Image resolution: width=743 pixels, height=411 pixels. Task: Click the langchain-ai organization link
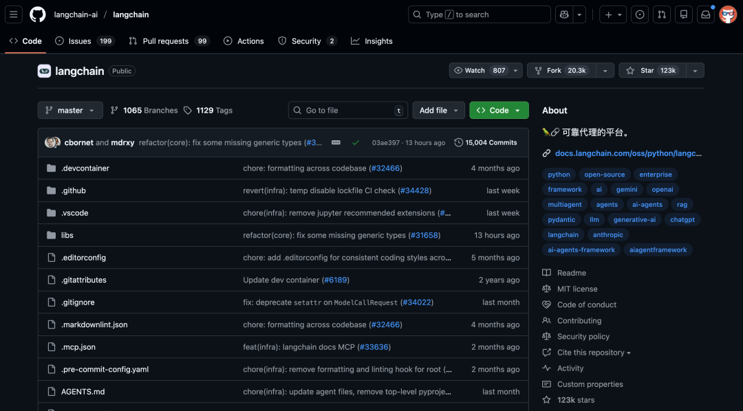(75, 14)
